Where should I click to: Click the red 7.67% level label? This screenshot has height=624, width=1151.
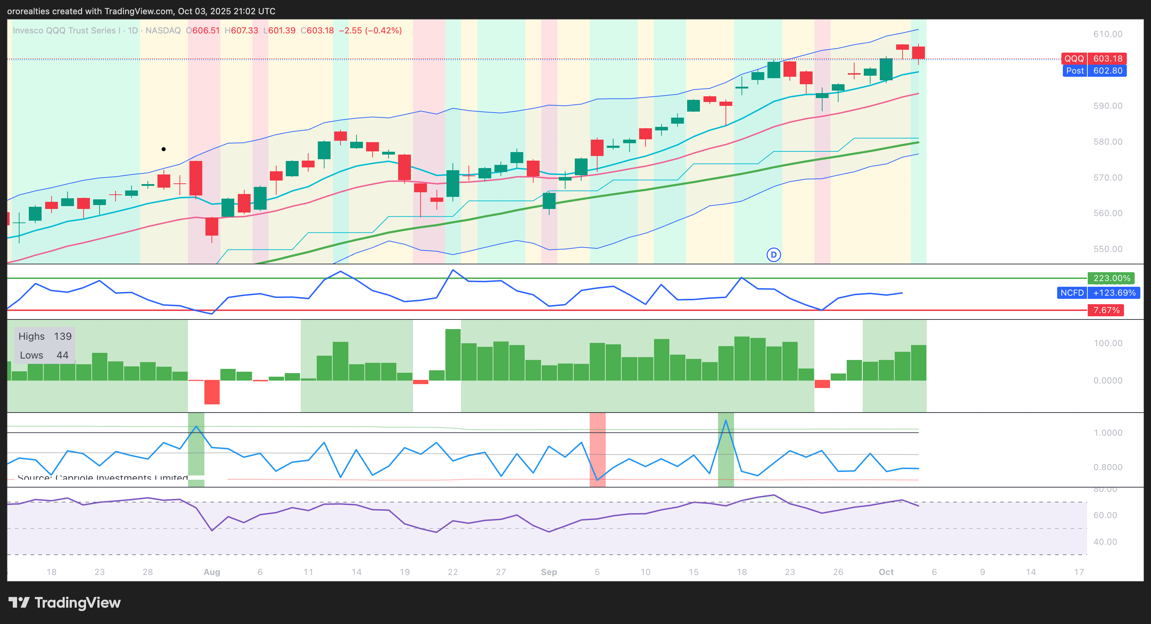[1106, 310]
